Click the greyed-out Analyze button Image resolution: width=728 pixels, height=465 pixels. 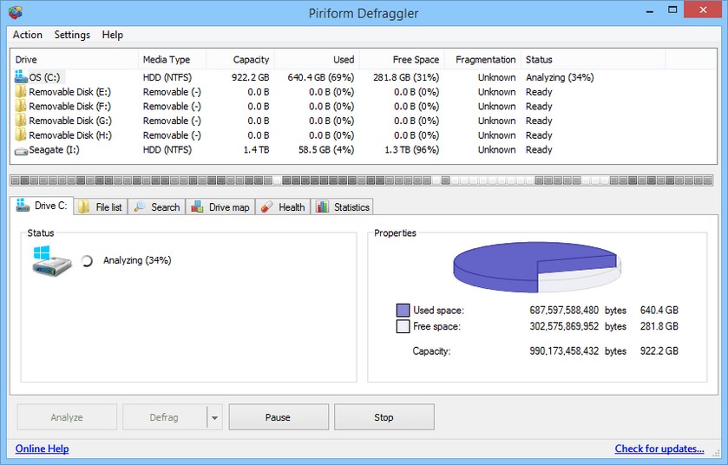tap(67, 417)
